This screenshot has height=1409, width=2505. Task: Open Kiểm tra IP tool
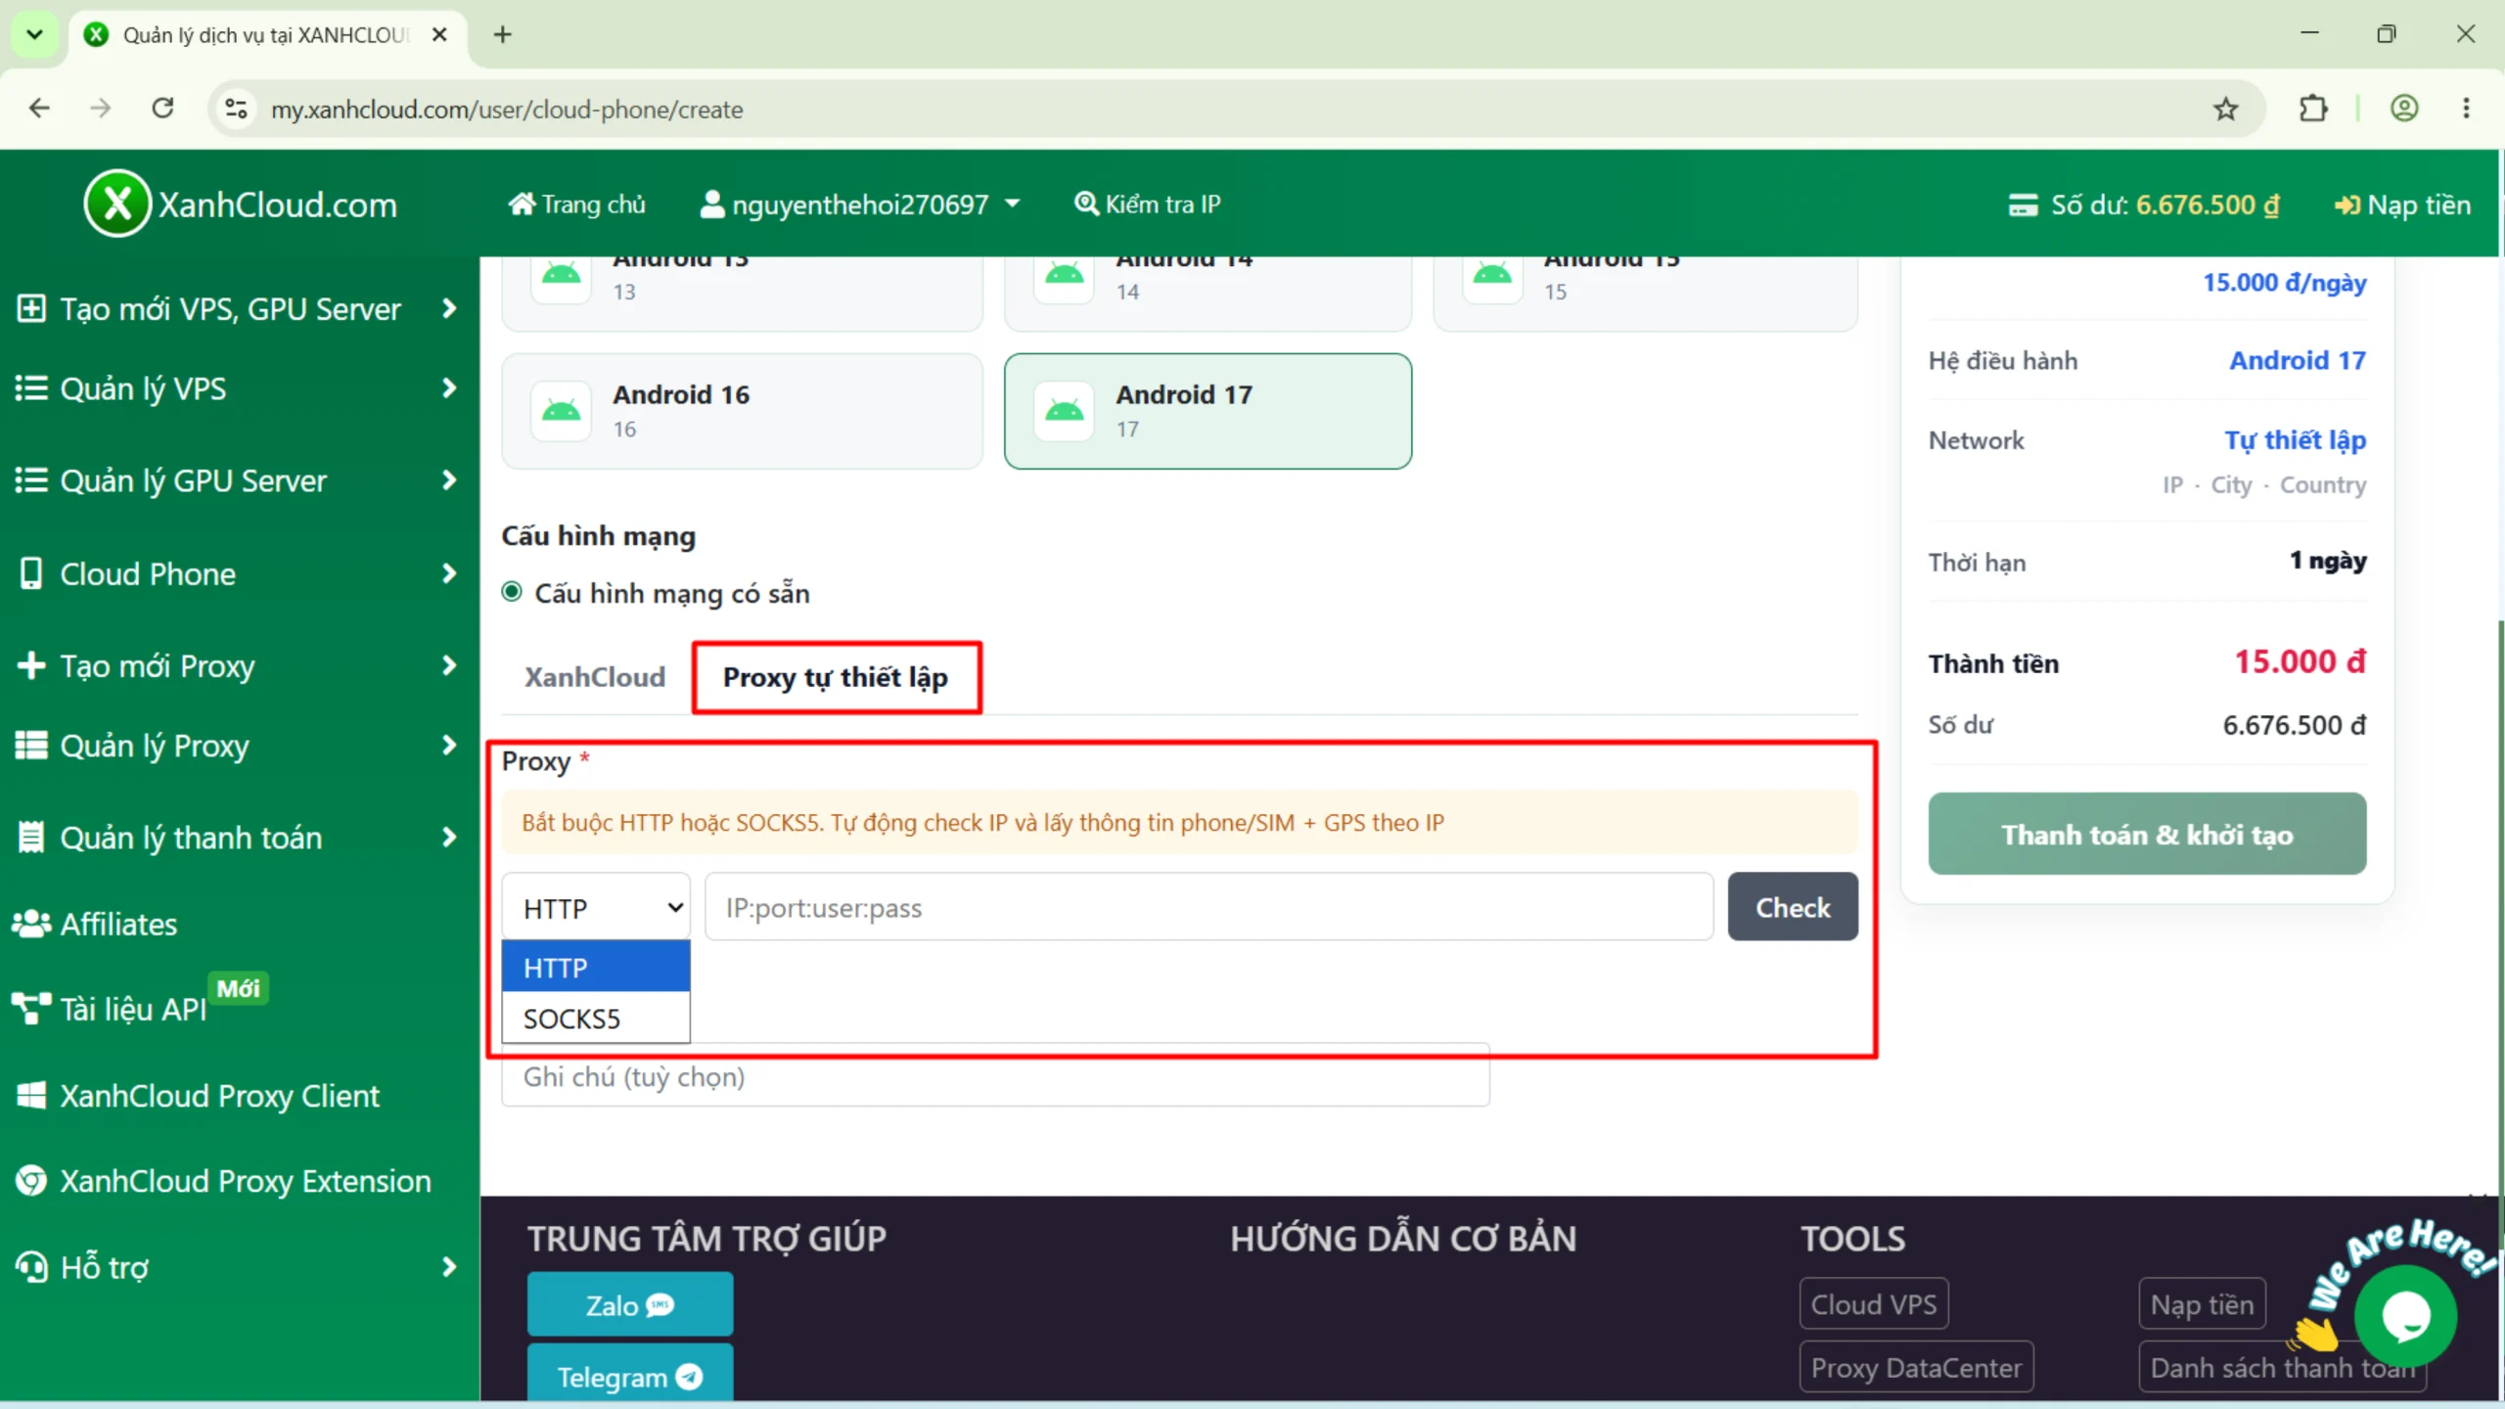[x=1147, y=204]
